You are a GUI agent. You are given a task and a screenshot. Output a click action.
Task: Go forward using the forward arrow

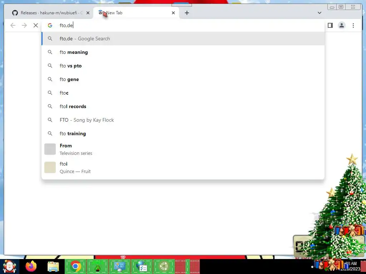[x=24, y=25]
